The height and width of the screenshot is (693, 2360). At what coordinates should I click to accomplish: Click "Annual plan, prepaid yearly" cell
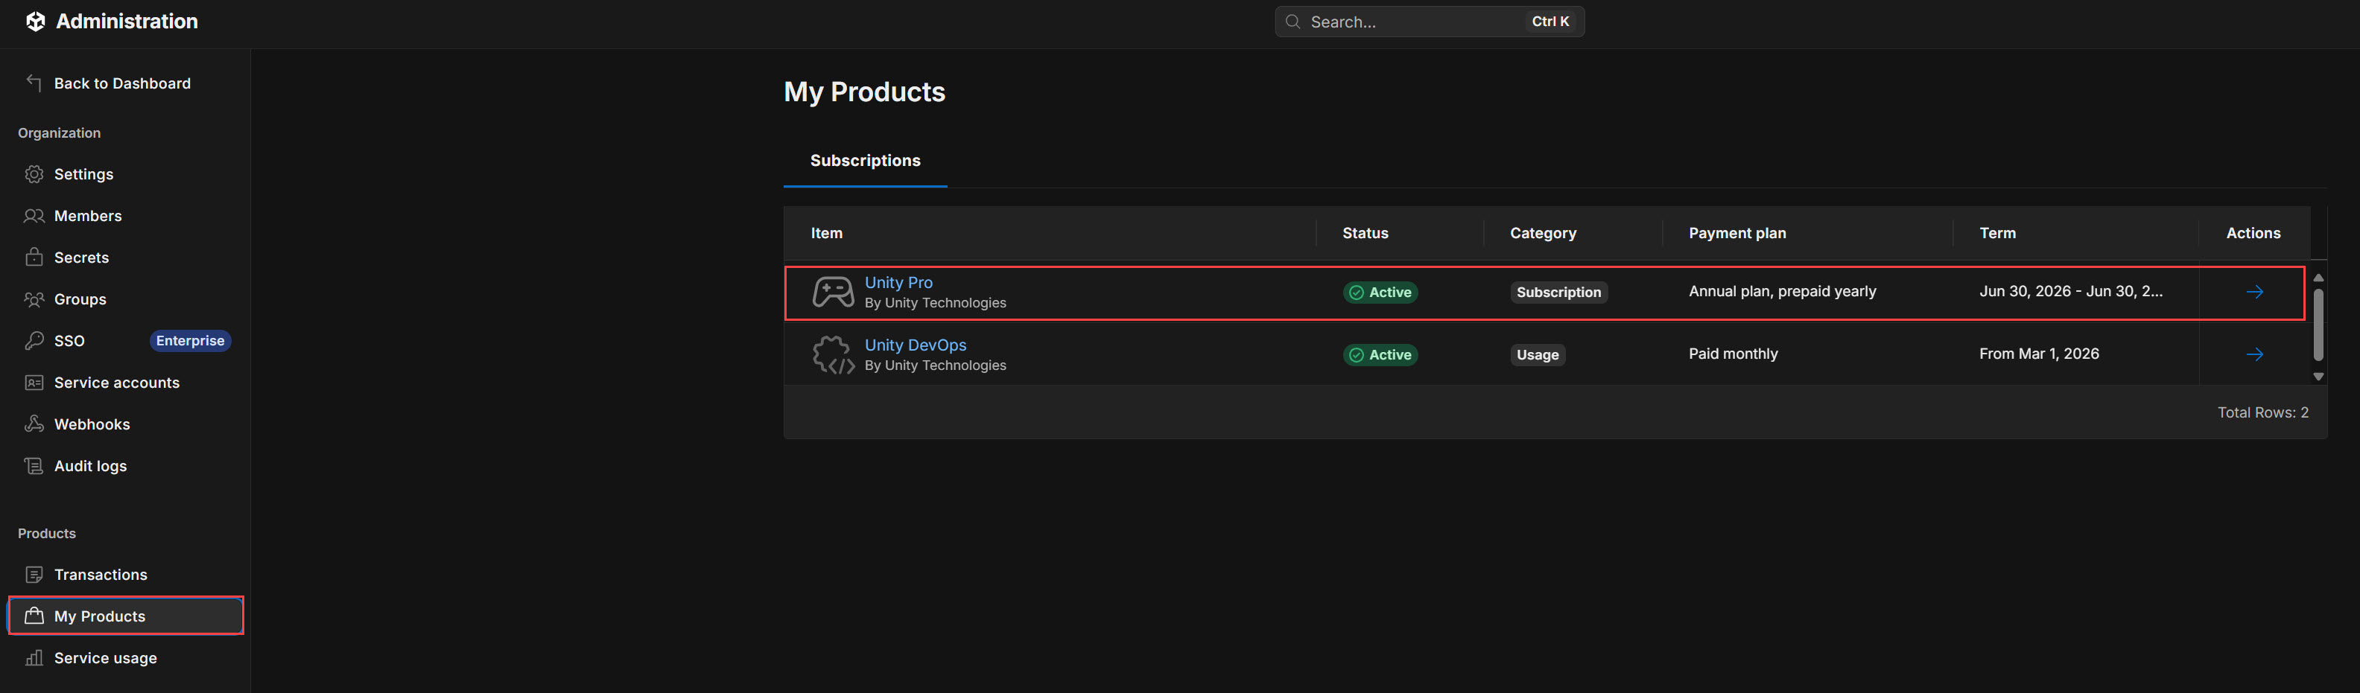(1782, 292)
